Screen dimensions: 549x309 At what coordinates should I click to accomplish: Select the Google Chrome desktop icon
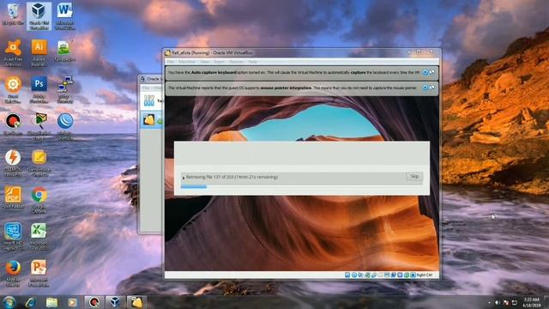pyautogui.click(x=39, y=200)
